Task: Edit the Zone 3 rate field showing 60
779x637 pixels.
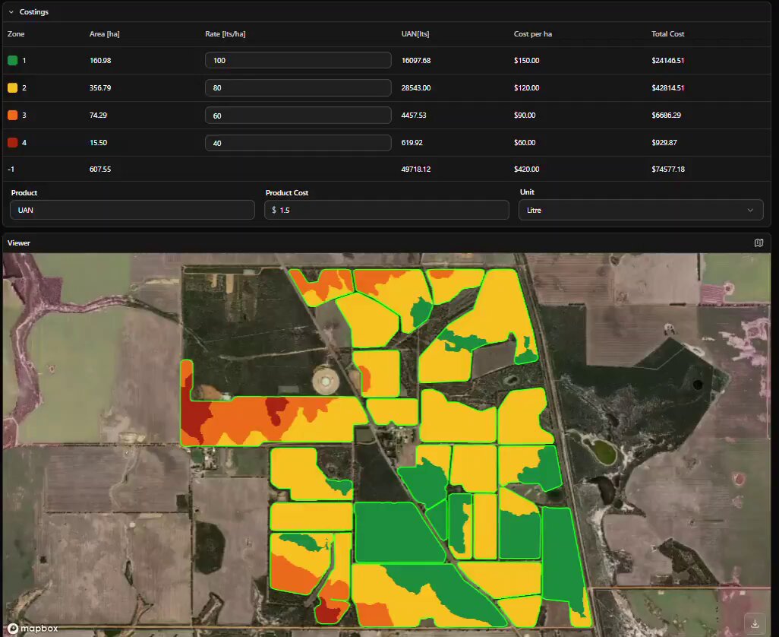Action: tap(298, 116)
